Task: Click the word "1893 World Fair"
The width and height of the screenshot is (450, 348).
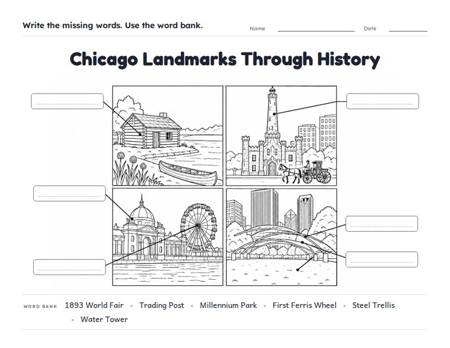Action: click(94, 305)
